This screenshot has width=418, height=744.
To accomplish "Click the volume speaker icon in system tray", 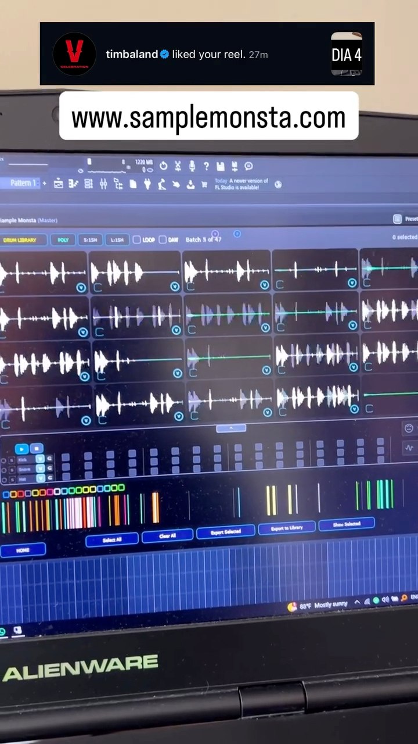I will click(385, 599).
